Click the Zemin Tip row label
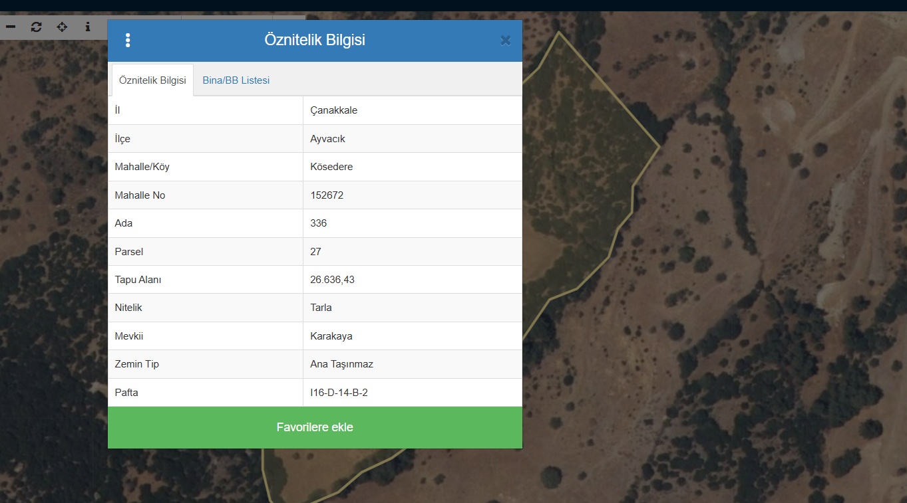Viewport: 907px width, 503px height. point(137,364)
